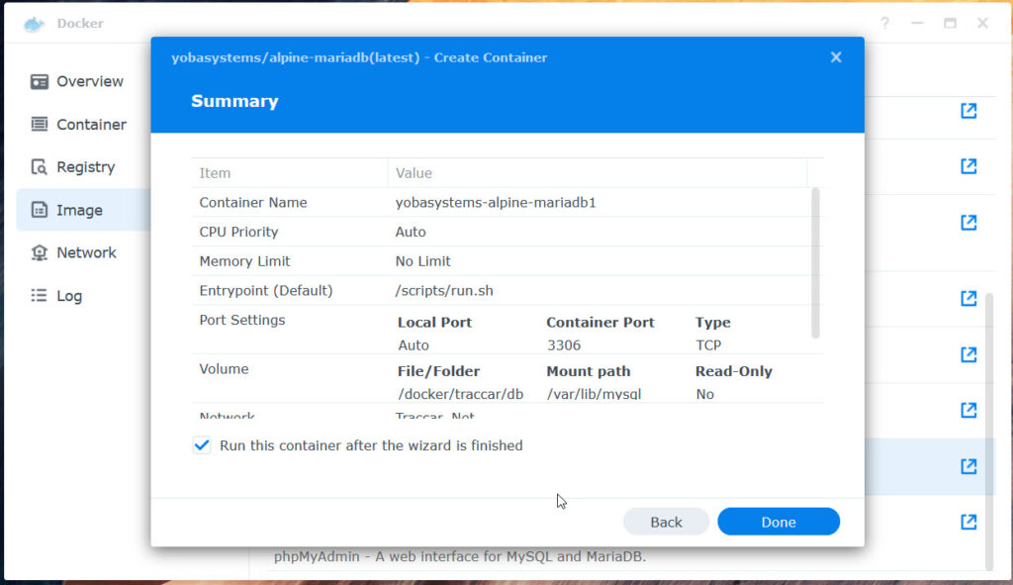Image resolution: width=1013 pixels, height=585 pixels.
Task: Select the container port value 3306
Action: 564,345
